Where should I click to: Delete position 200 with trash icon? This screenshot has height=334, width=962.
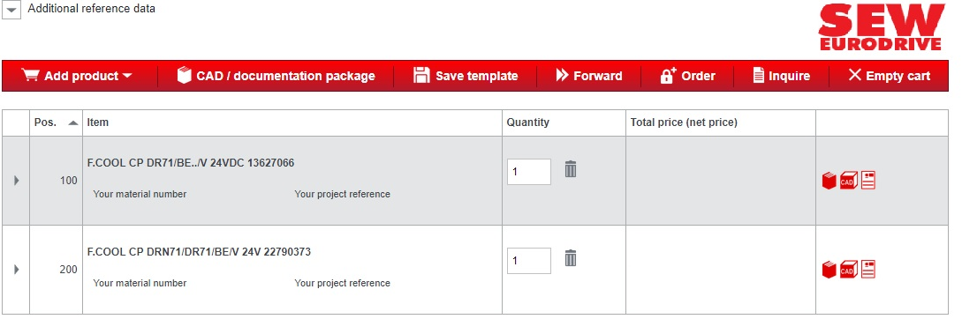(571, 258)
